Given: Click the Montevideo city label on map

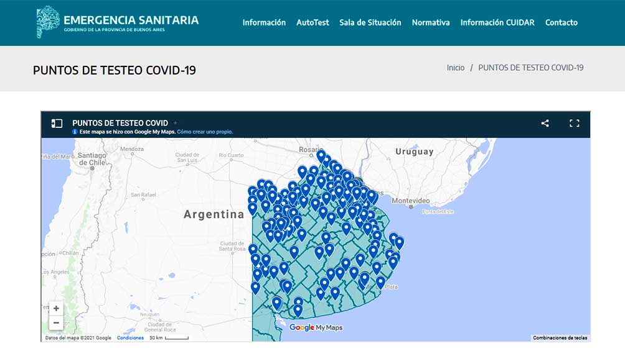Looking at the screenshot, I should click(411, 201).
